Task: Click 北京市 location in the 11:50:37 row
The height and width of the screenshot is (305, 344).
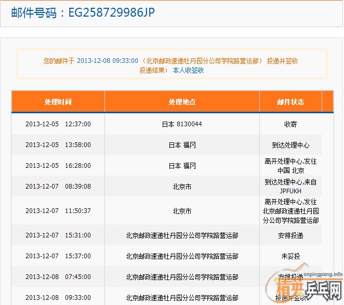Action: click(x=182, y=211)
